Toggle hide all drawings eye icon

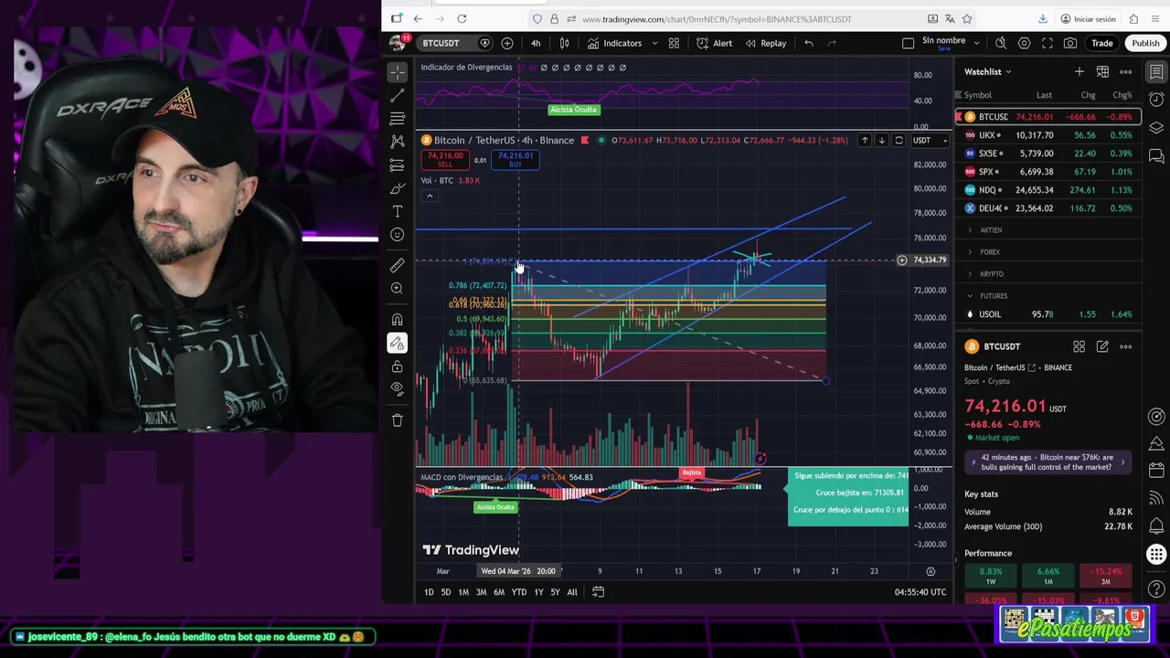tap(397, 389)
